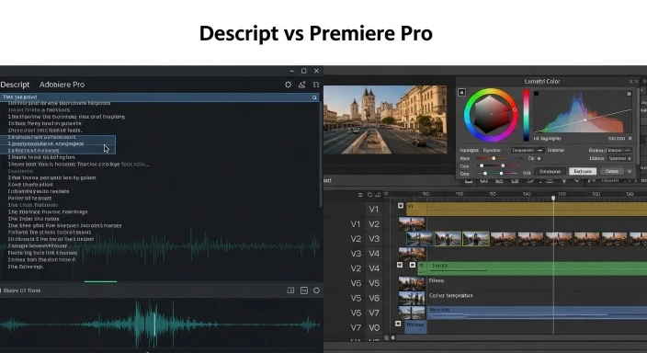The height and width of the screenshot is (353, 647).
Task: Click the first blue-bordered thumbnail on V3 track
Action: click(x=420, y=239)
